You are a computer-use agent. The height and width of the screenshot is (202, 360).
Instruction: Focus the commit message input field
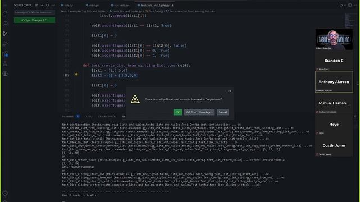click(34, 12)
